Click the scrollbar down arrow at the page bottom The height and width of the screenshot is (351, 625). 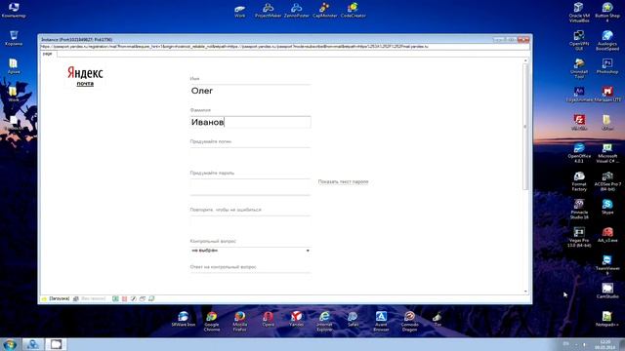(525, 292)
